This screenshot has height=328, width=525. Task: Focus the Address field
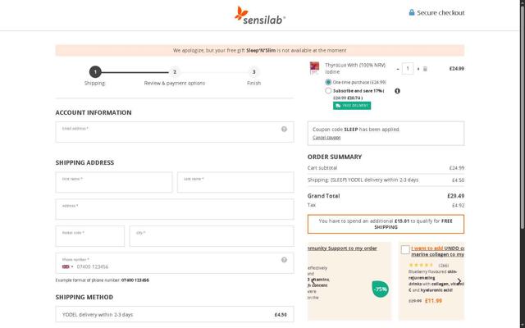(x=175, y=209)
